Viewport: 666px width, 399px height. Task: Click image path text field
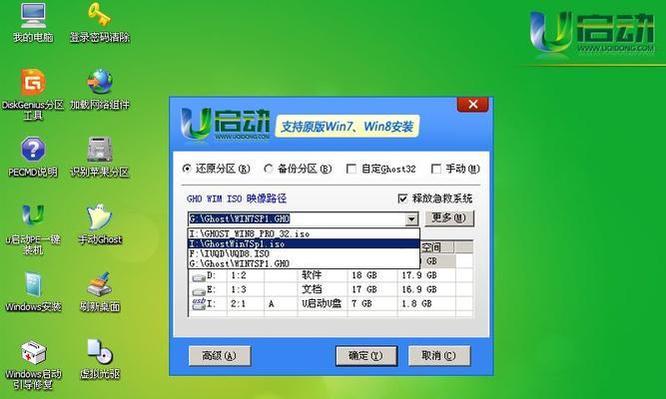[x=297, y=219]
